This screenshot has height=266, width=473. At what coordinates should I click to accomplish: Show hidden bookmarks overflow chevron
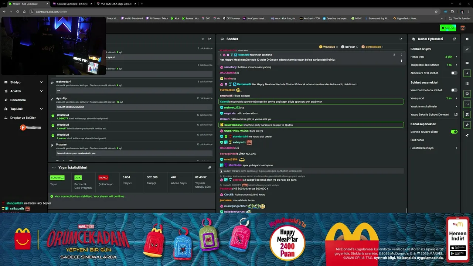click(x=442, y=18)
